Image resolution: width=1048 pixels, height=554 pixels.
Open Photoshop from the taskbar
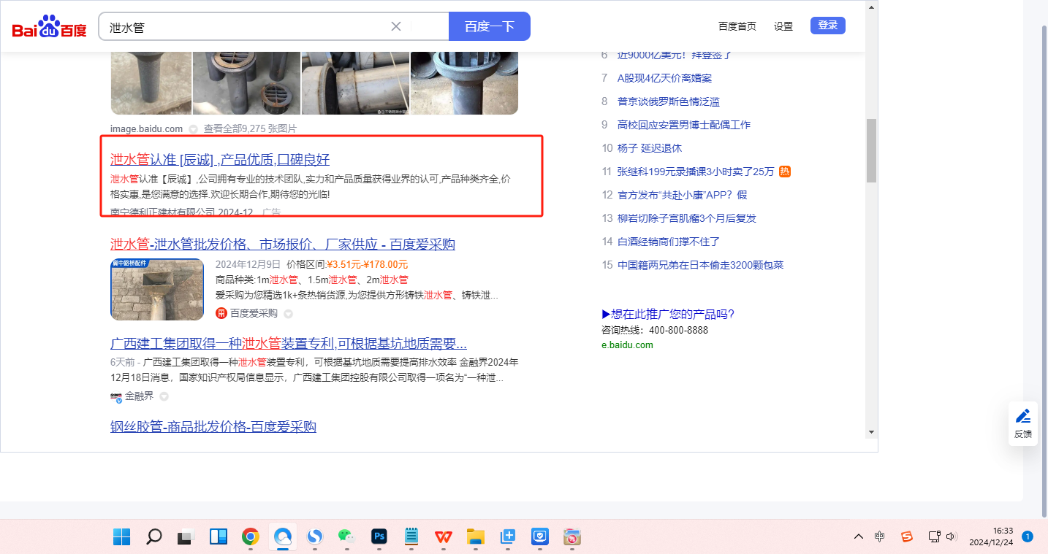(x=379, y=537)
